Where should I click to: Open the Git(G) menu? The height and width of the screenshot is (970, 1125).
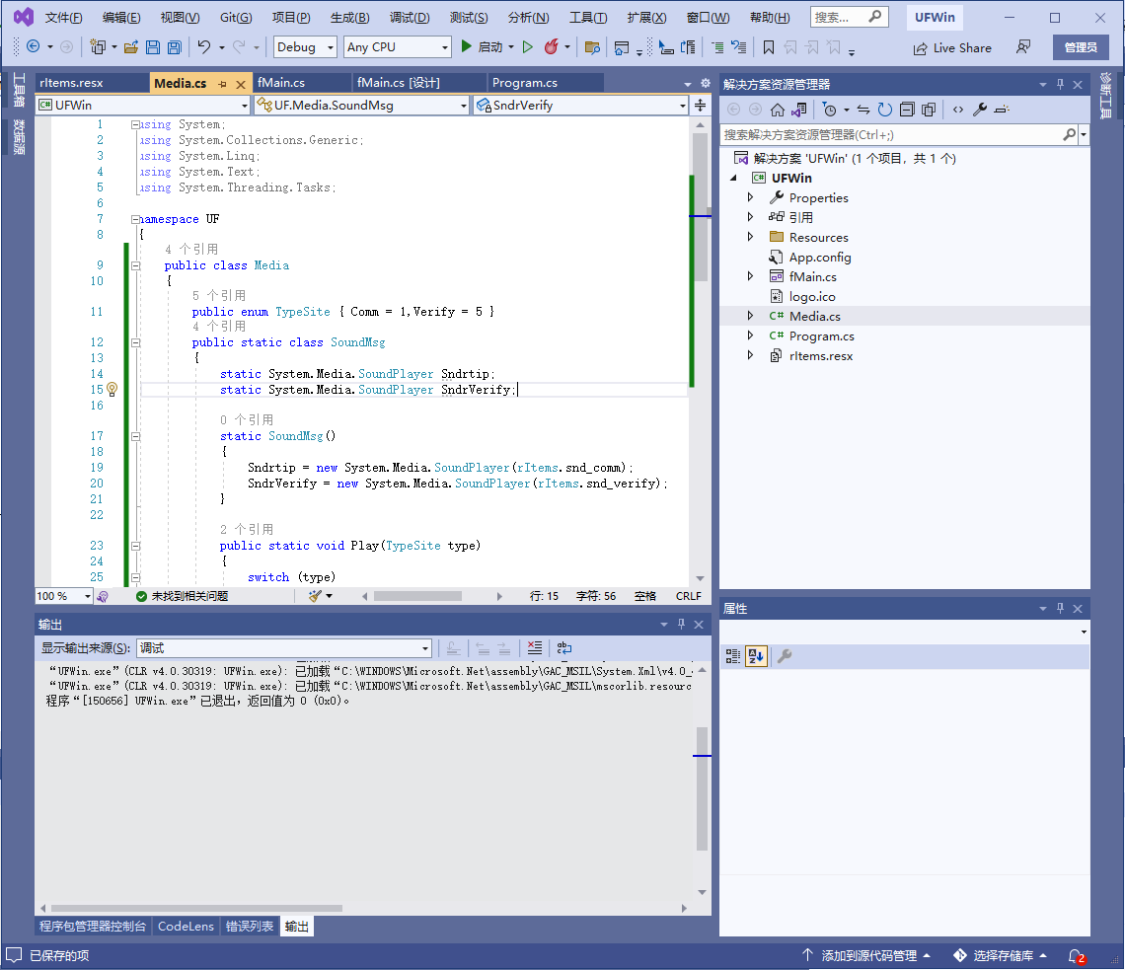(x=235, y=17)
